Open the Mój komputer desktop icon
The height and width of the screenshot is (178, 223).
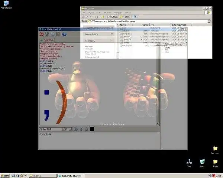pos(6,5)
